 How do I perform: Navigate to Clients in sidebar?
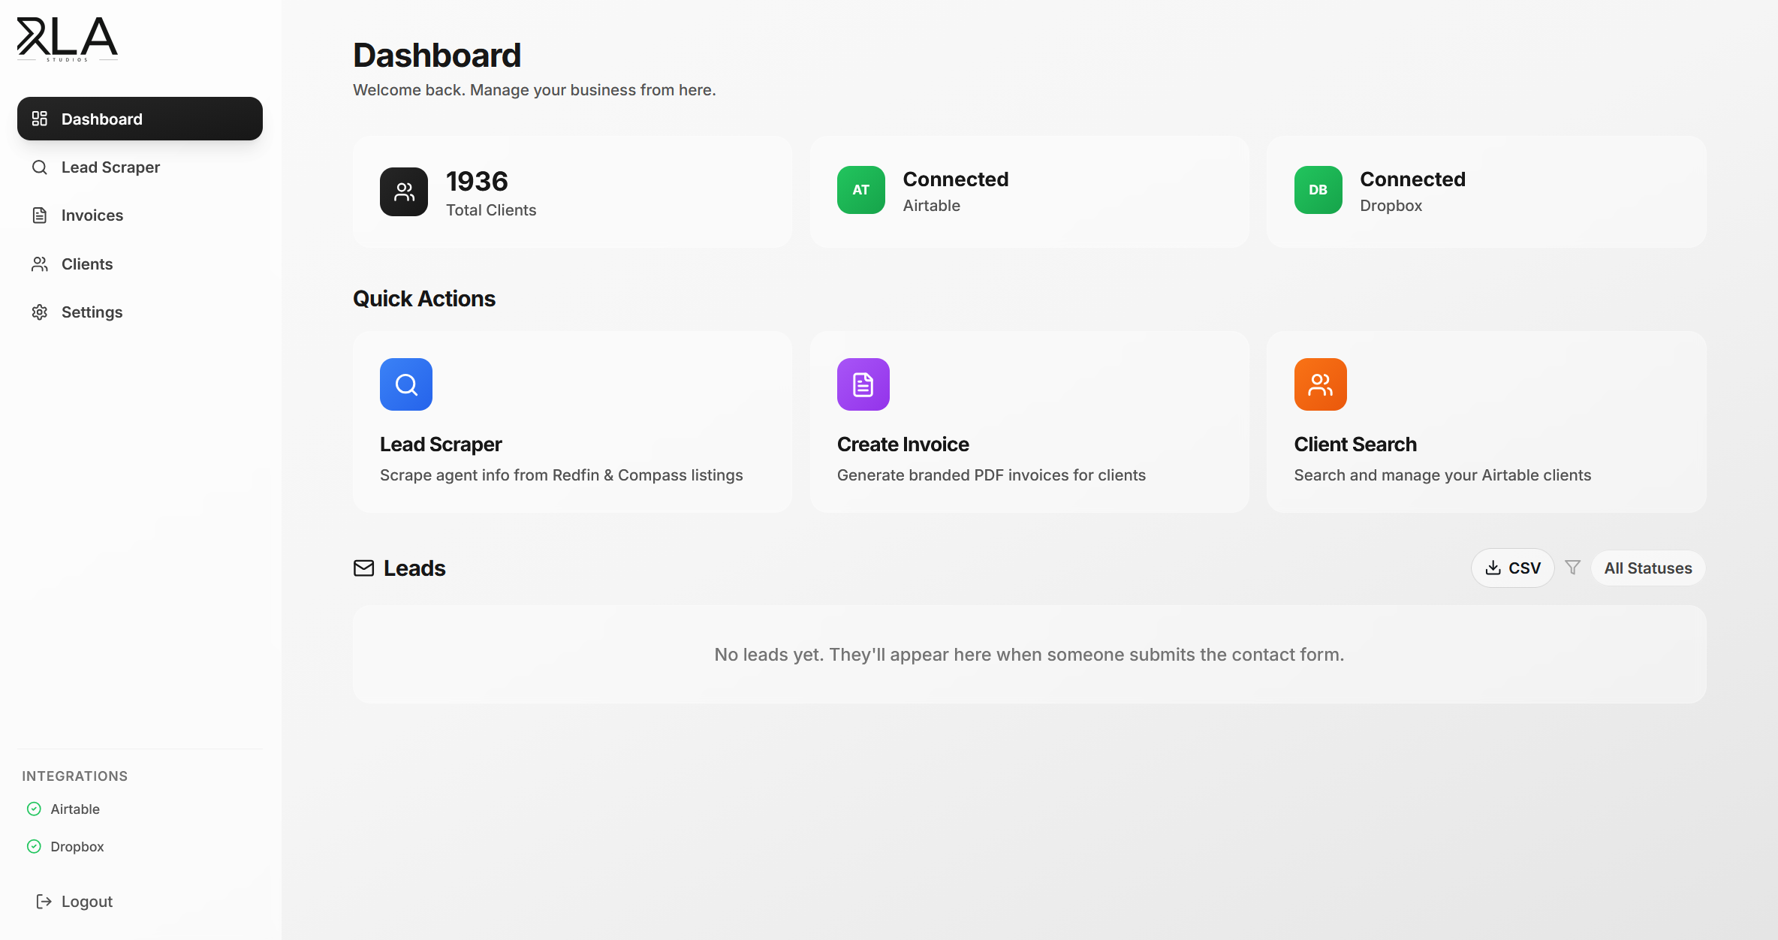87,264
